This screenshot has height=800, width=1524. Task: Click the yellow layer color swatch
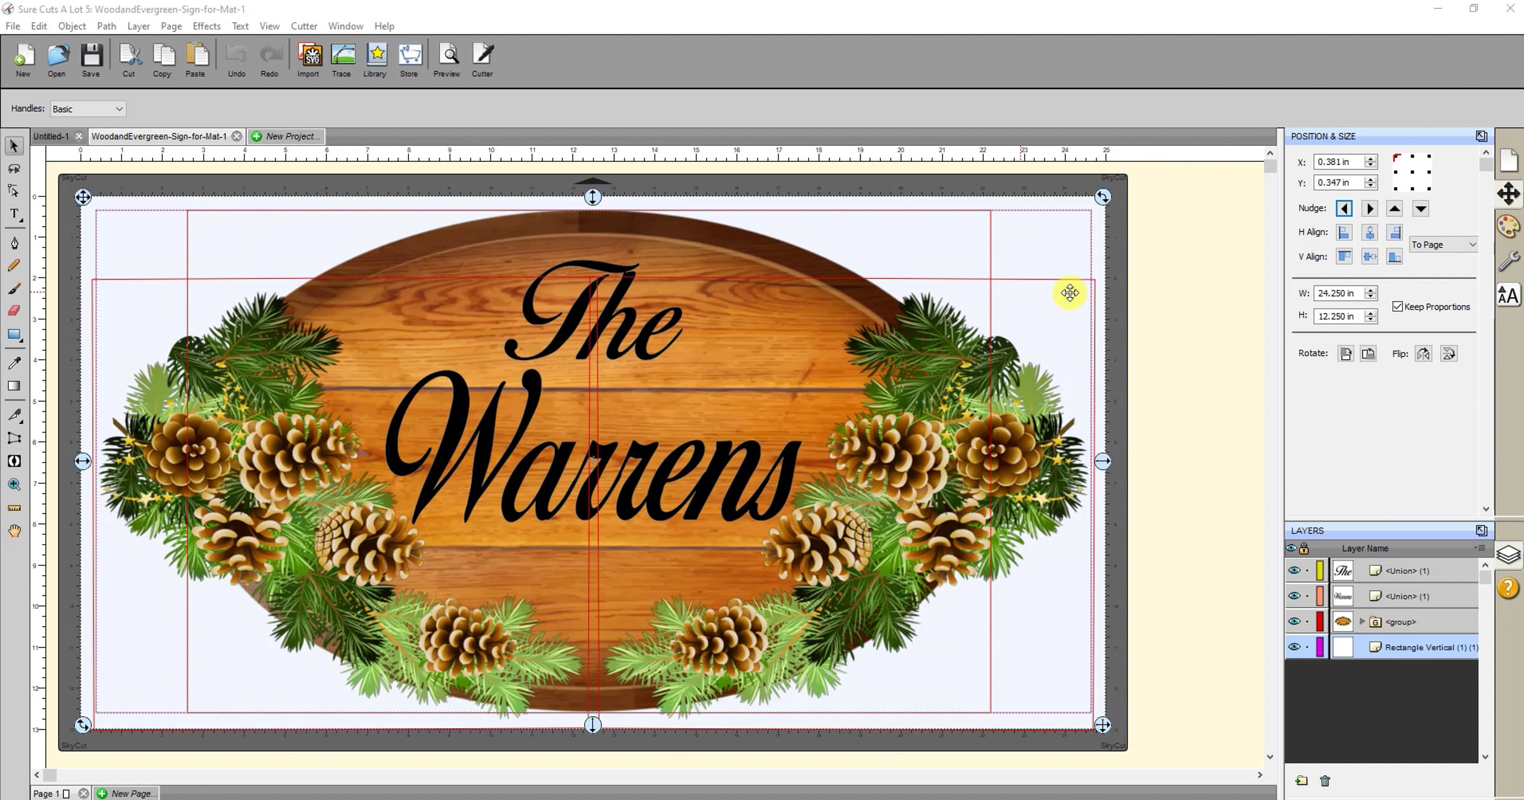point(1320,571)
